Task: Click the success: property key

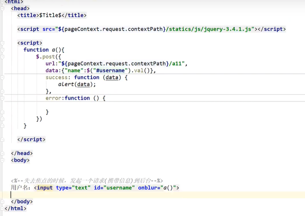Action: [x=58, y=78]
